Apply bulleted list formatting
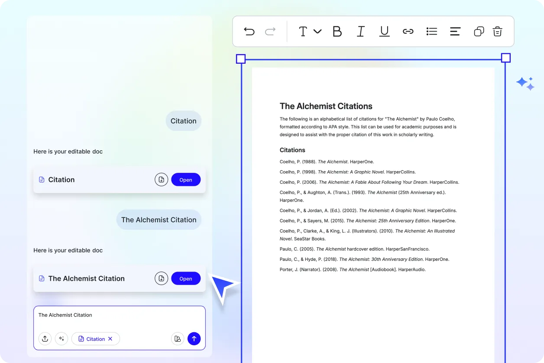The image size is (544, 363). coord(432,31)
